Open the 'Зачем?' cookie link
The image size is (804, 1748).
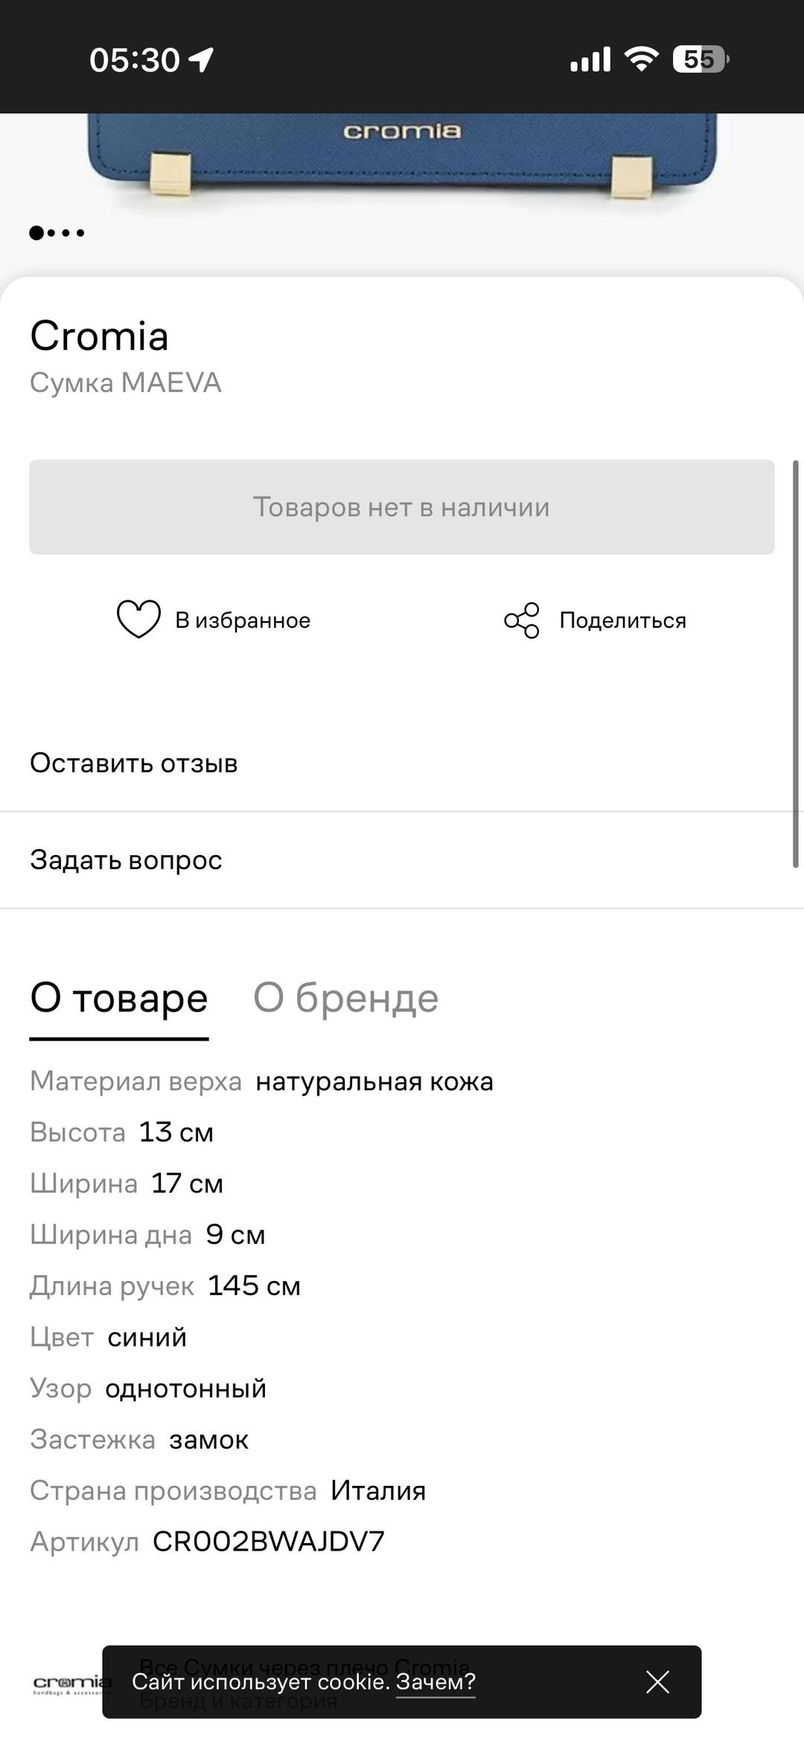click(435, 1681)
